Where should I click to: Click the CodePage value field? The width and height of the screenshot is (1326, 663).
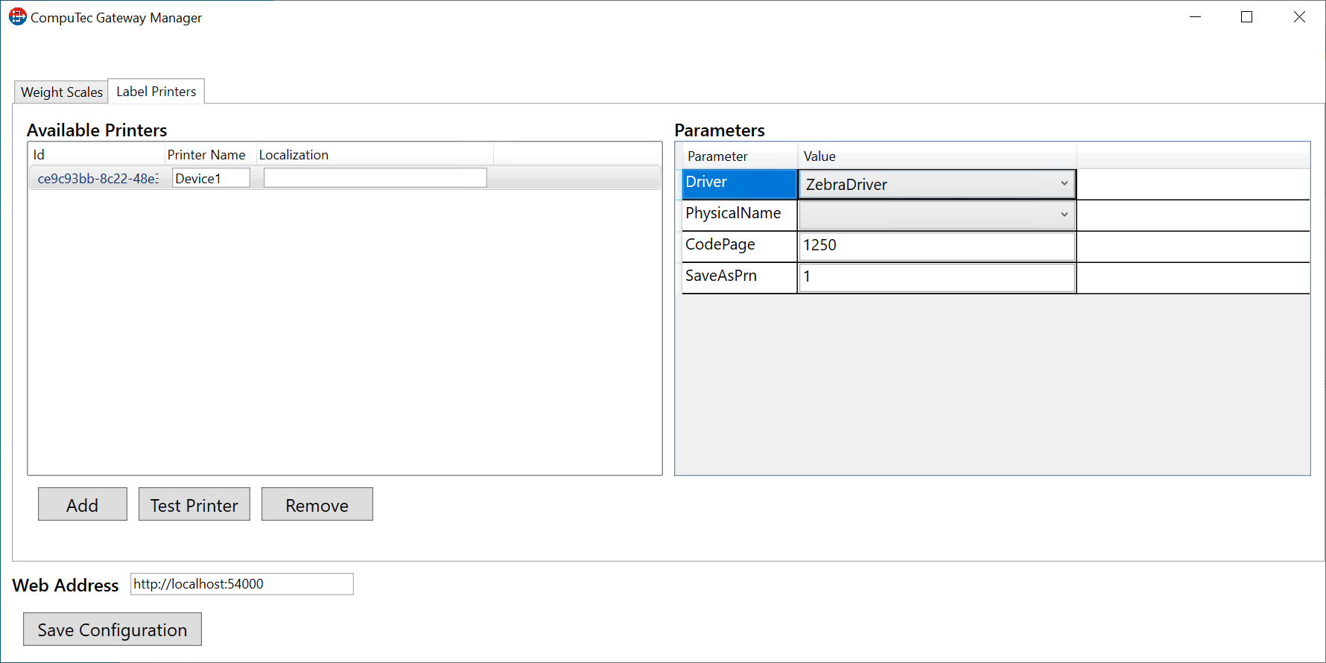[x=936, y=246]
